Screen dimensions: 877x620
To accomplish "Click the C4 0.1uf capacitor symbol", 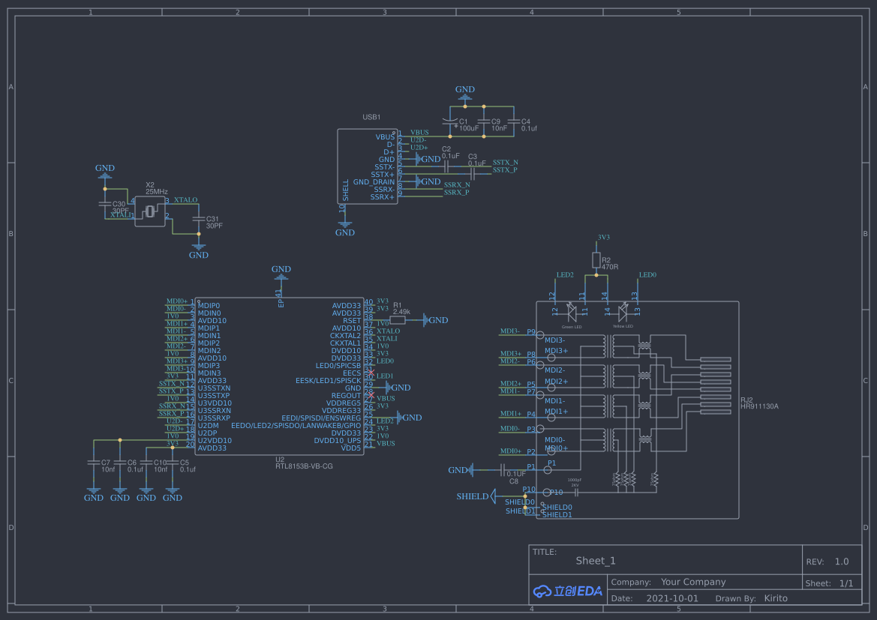I will 513,121.
